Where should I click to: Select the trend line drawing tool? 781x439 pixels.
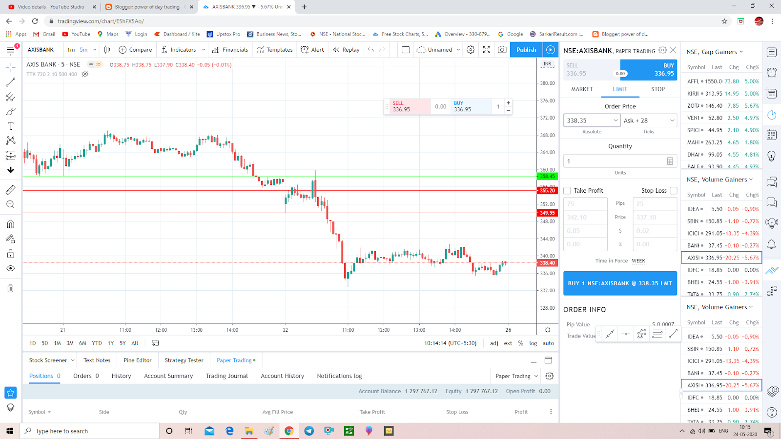tap(10, 82)
